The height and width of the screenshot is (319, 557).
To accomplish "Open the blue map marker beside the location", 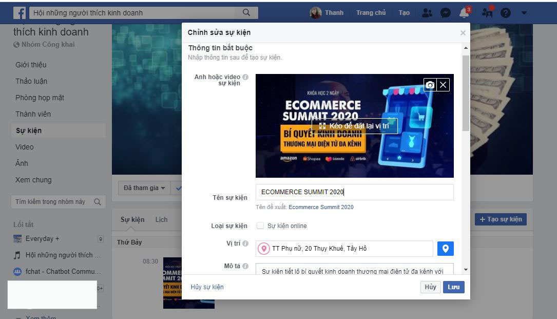I will click(x=445, y=249).
